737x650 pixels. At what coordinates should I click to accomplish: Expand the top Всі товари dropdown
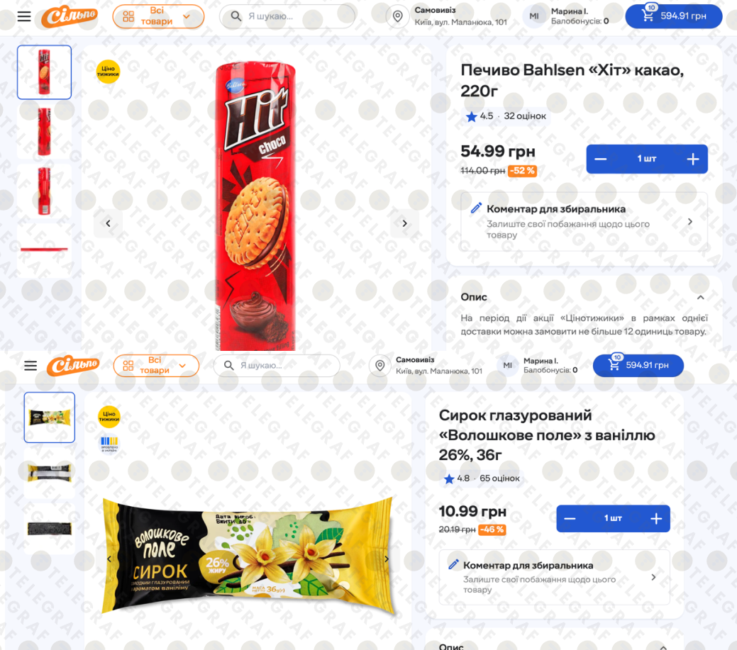158,16
